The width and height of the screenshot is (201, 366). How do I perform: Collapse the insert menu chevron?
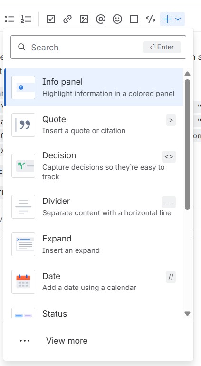[x=178, y=19]
